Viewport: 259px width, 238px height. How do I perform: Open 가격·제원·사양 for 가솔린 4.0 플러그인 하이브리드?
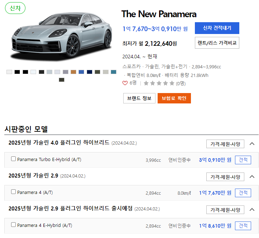coord(225,144)
